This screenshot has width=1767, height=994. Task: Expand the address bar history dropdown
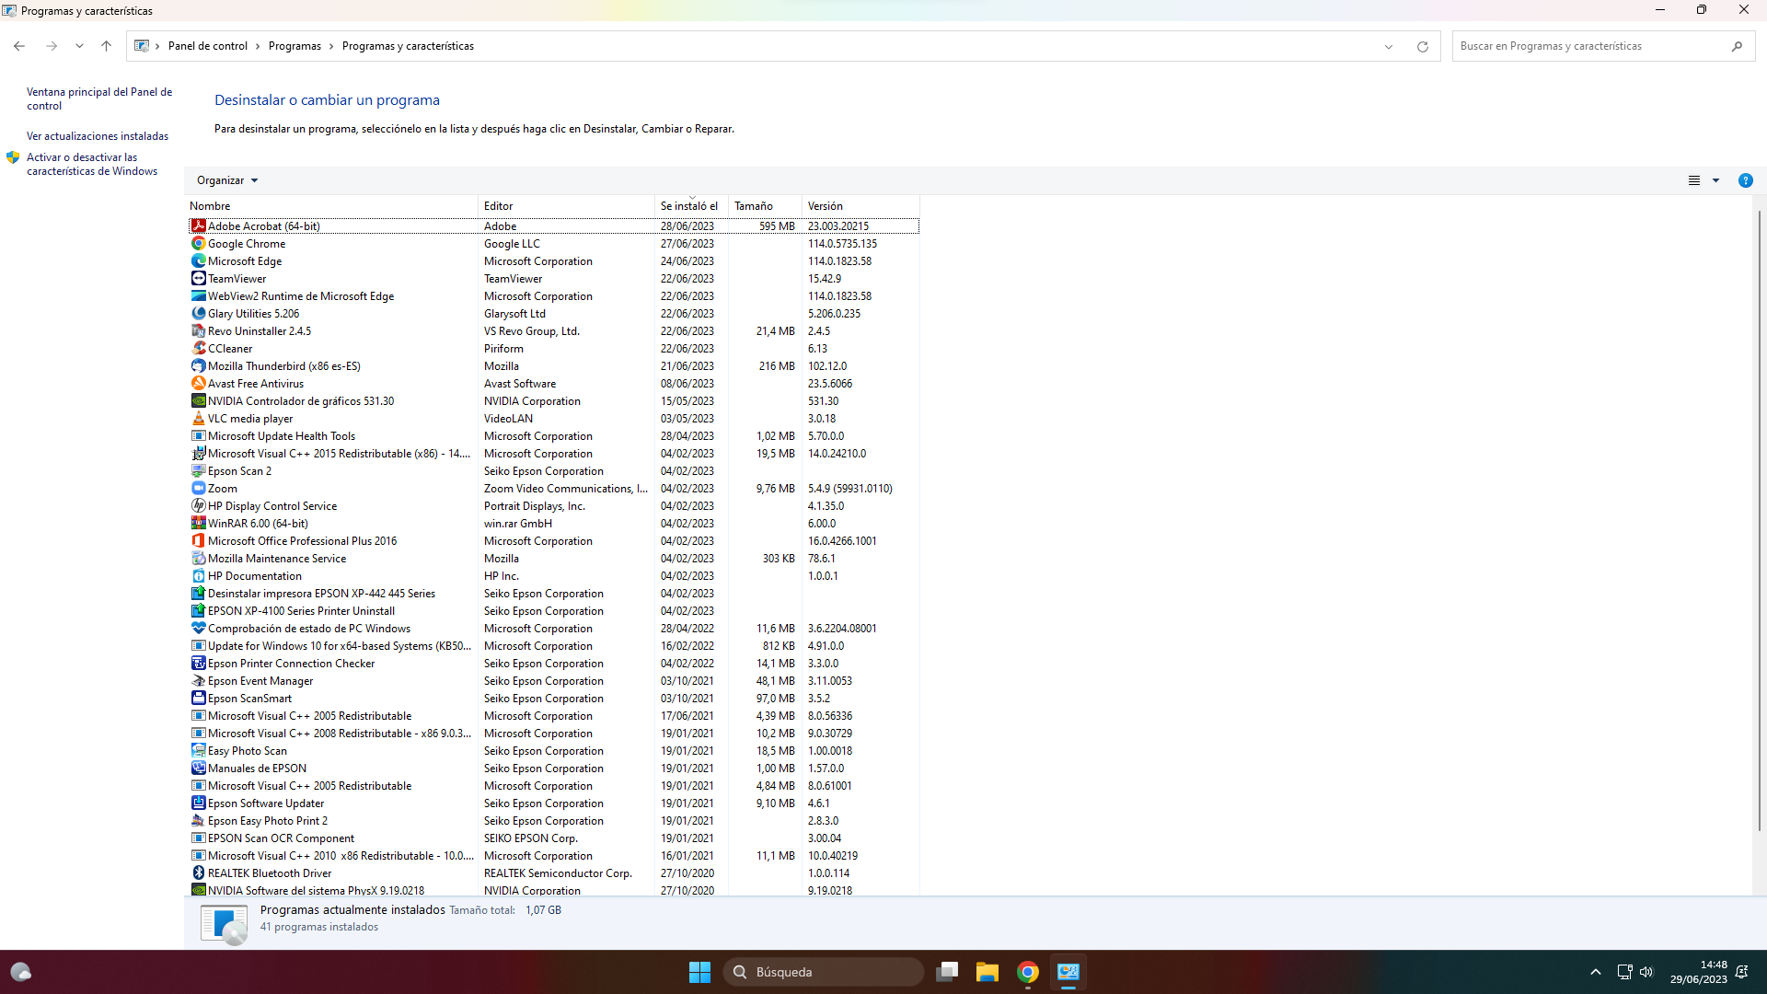[1389, 46]
